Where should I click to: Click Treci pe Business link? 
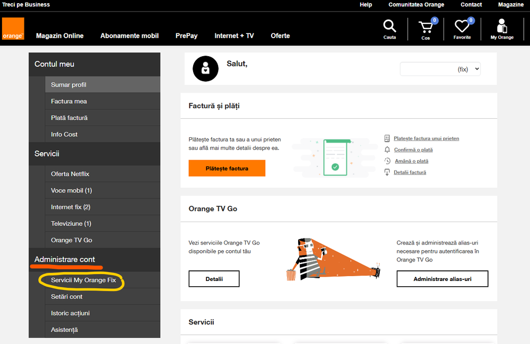(26, 5)
